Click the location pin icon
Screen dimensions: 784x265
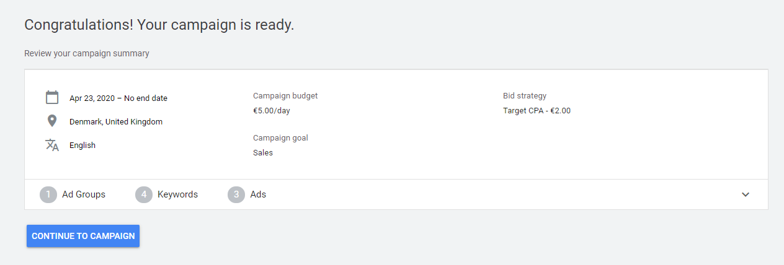pyautogui.click(x=52, y=121)
